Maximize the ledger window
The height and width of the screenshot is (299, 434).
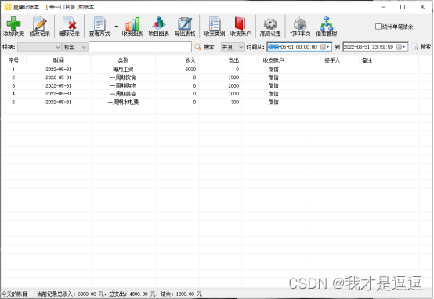[x=403, y=7]
